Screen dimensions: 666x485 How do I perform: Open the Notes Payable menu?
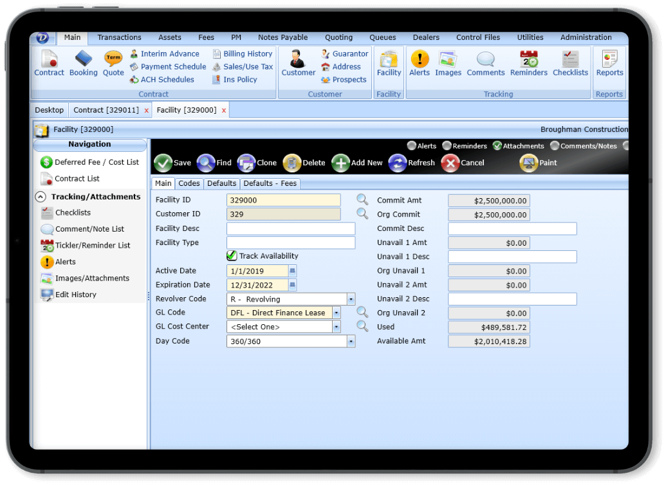coord(282,37)
